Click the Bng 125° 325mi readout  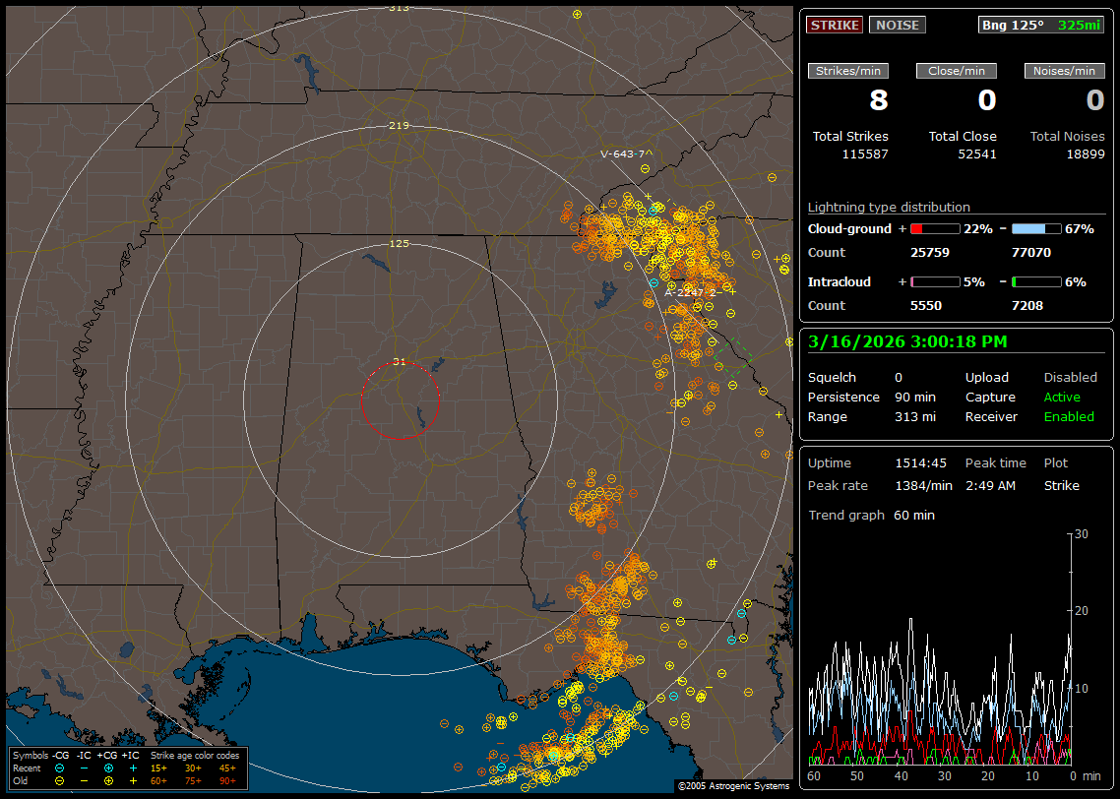coord(1041,25)
